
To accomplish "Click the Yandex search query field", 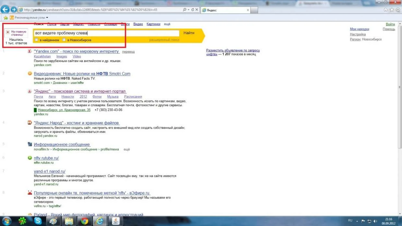I will click(x=106, y=33).
